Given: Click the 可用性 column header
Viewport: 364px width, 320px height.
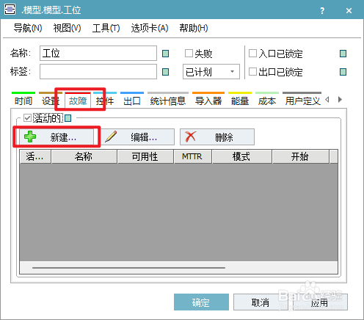Looking at the screenshot, I should coord(145,156).
